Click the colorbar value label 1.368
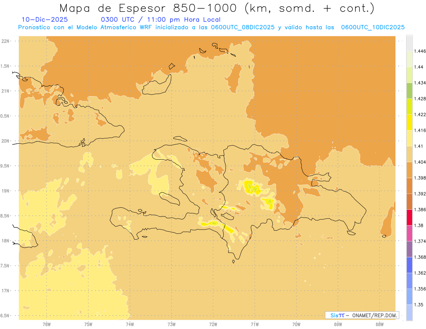Image resolution: width=426 pixels, height=329 pixels. tap(420, 257)
